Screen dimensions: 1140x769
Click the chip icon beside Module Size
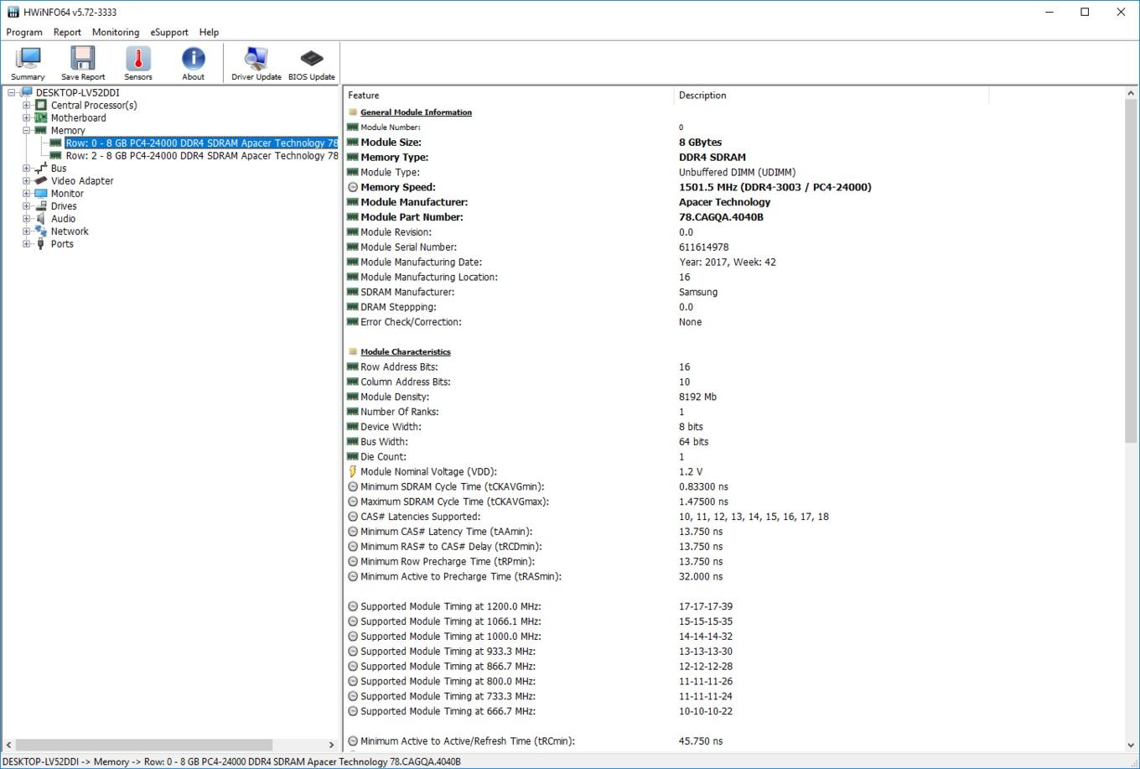click(x=353, y=143)
